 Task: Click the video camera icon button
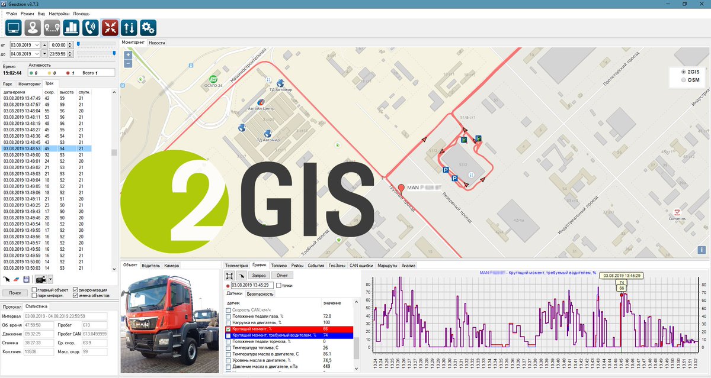coord(41,279)
